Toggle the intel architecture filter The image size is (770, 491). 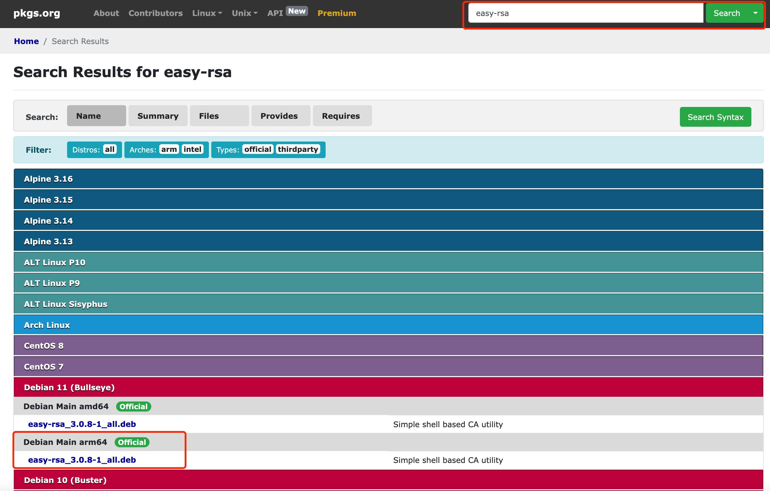pos(193,149)
